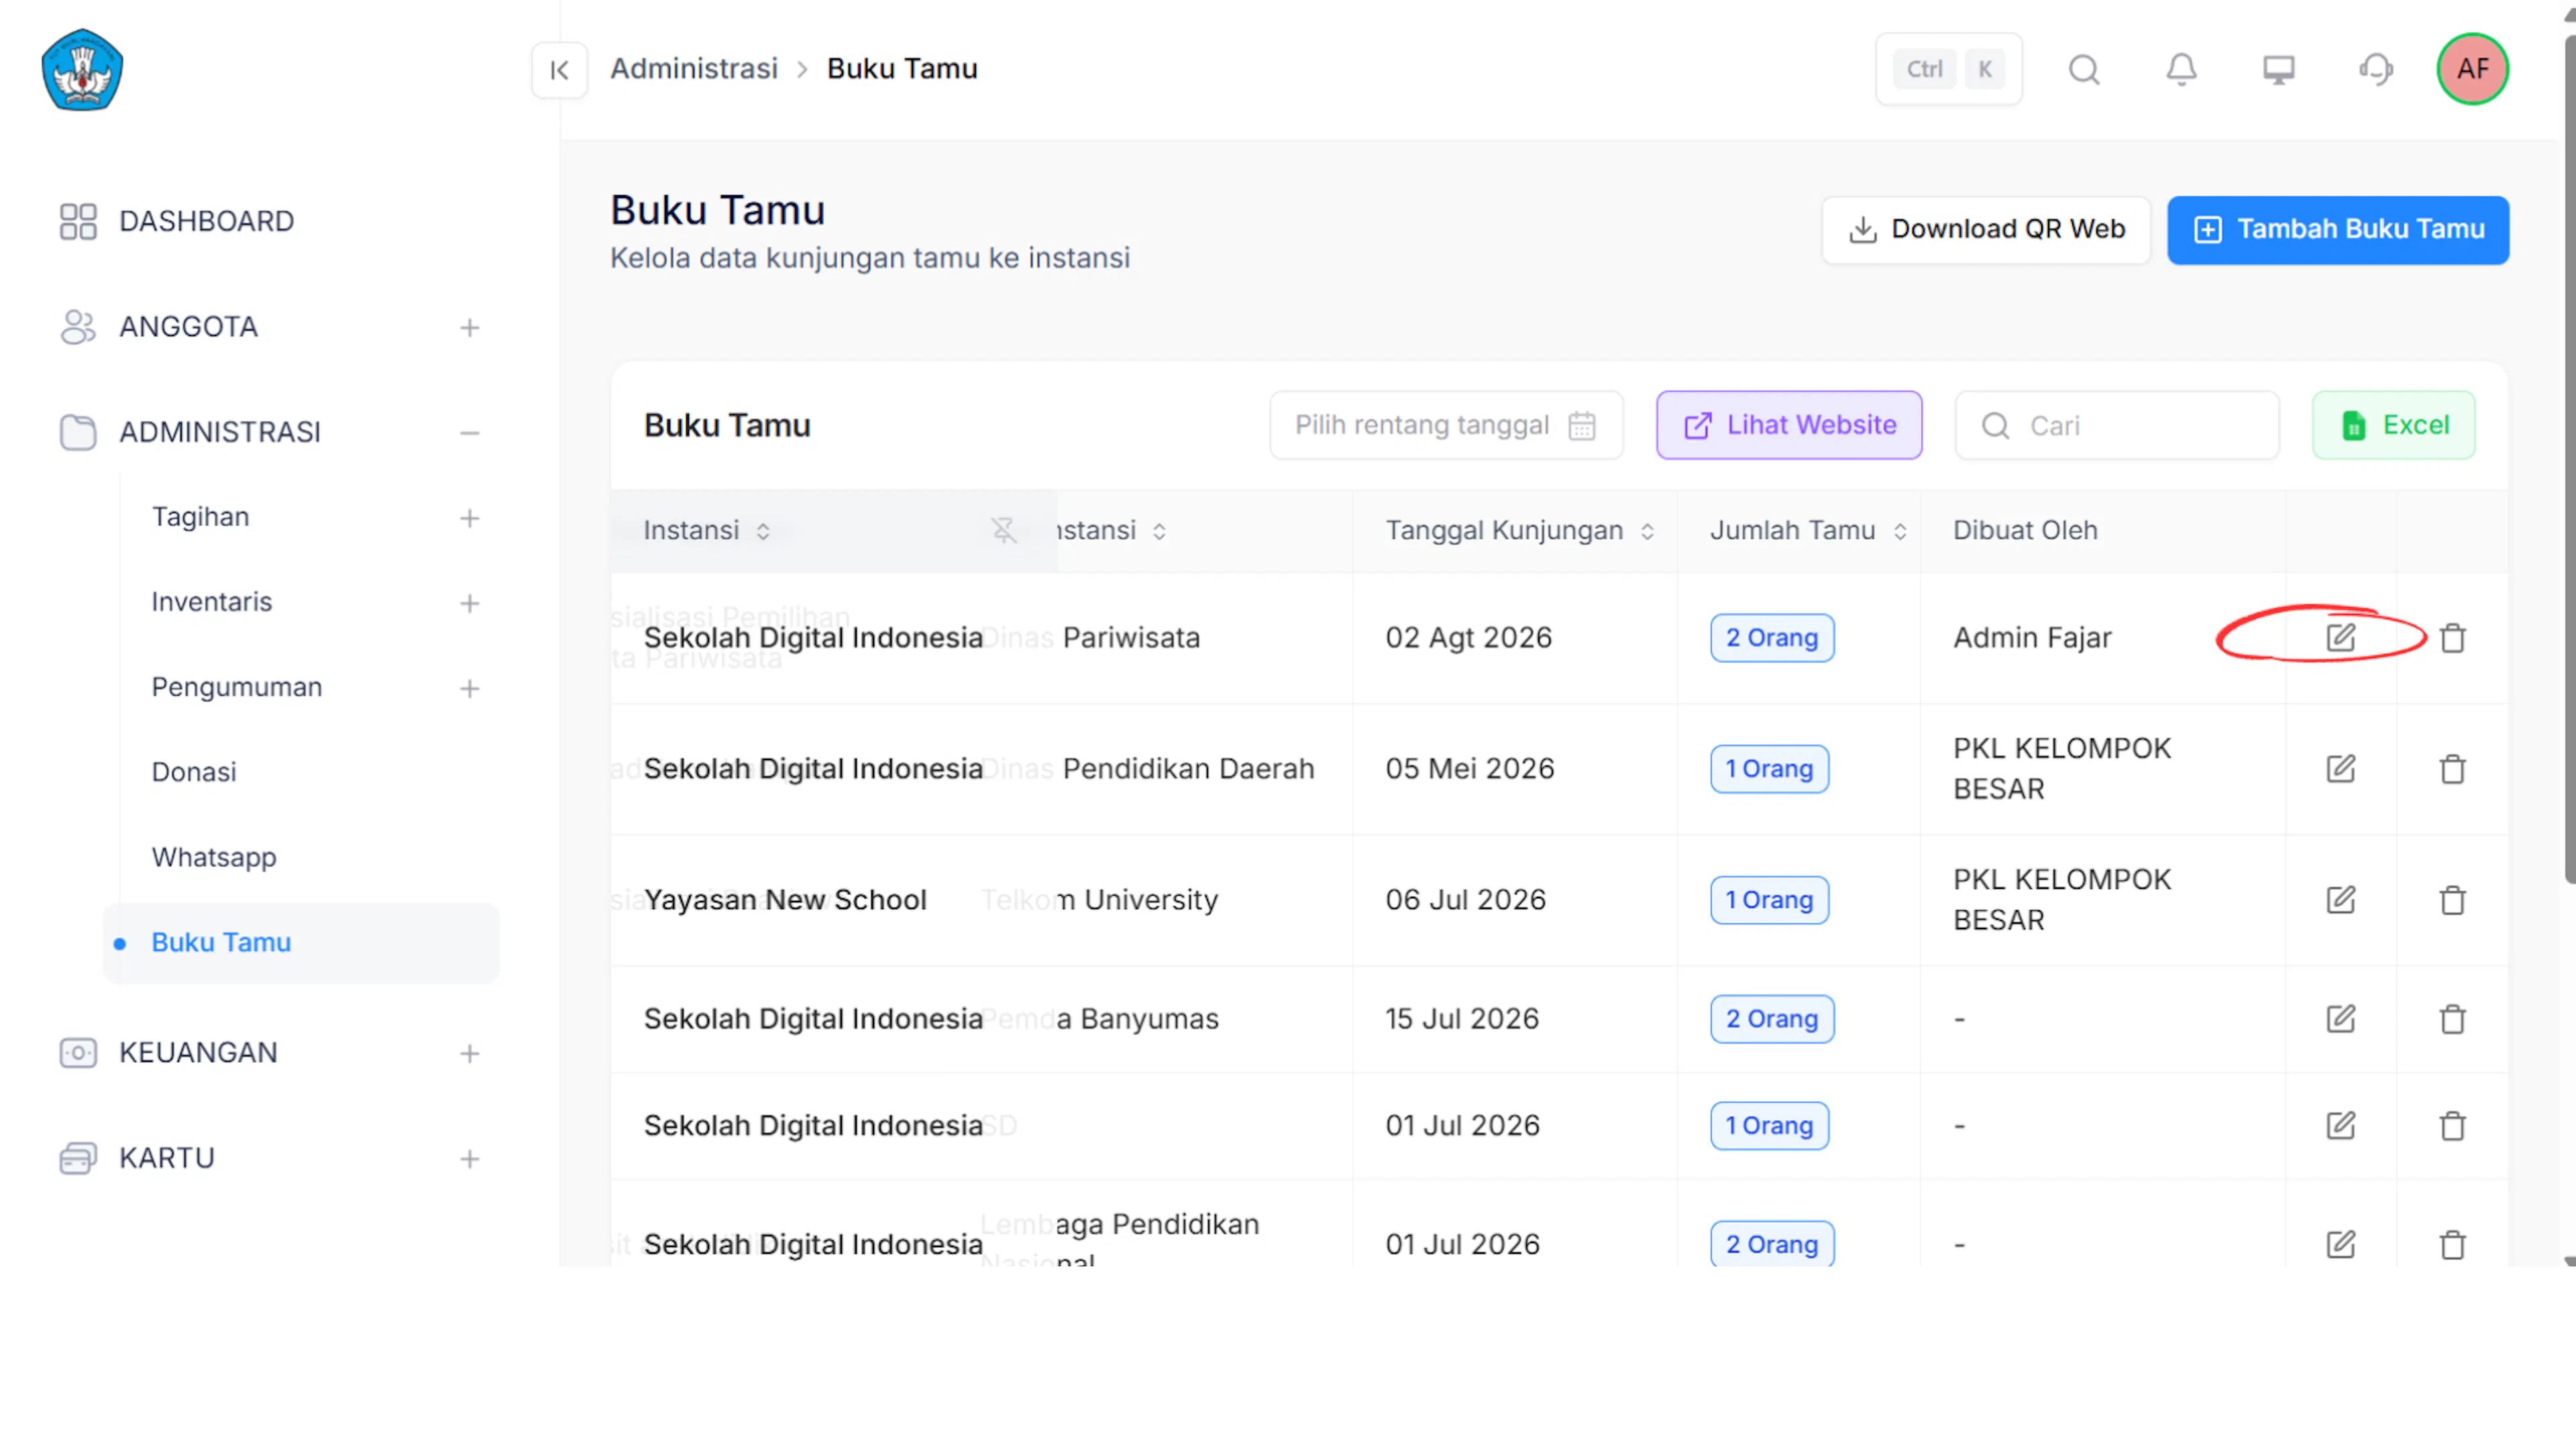Click the Cari search field

click(2116, 425)
